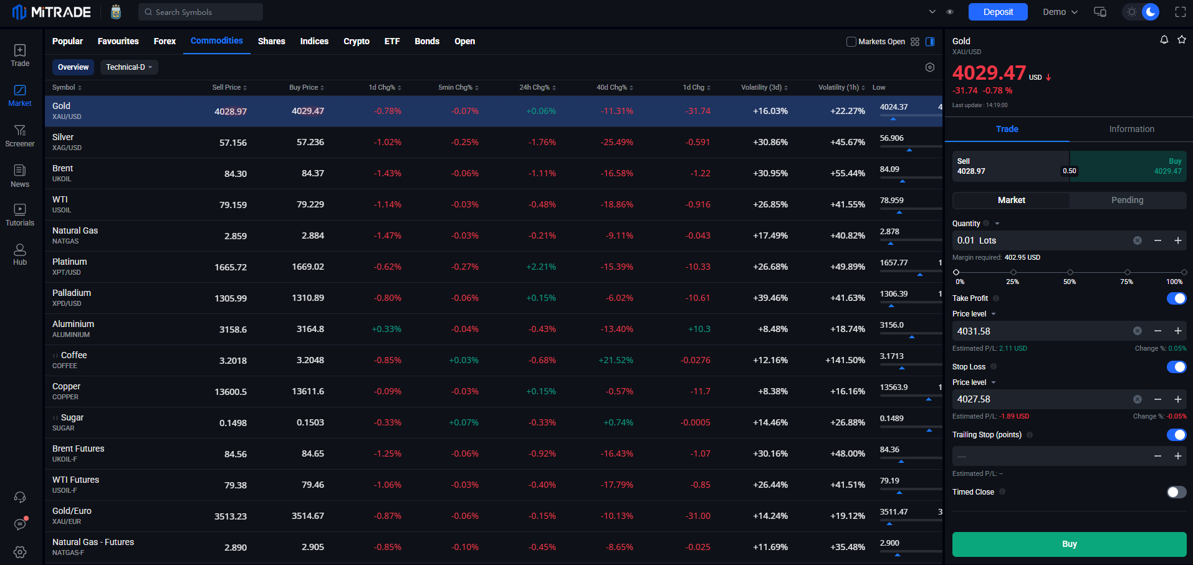Clear the Take Profit price field

click(x=1138, y=331)
